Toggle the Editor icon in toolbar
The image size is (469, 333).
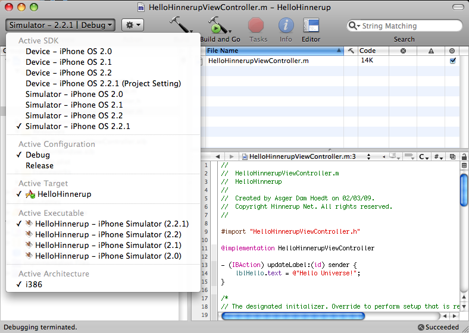pyautogui.click(x=311, y=25)
